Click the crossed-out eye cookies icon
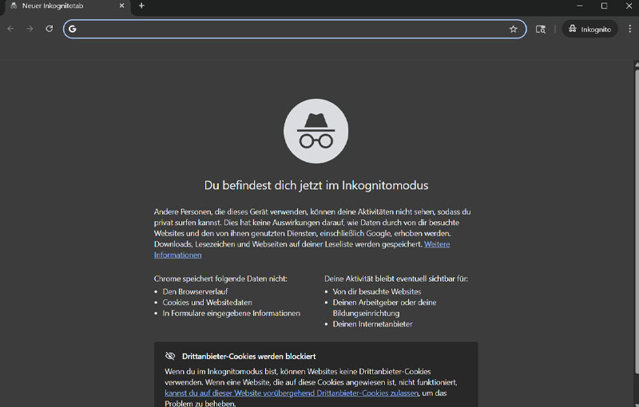The image size is (639, 407). pos(170,356)
